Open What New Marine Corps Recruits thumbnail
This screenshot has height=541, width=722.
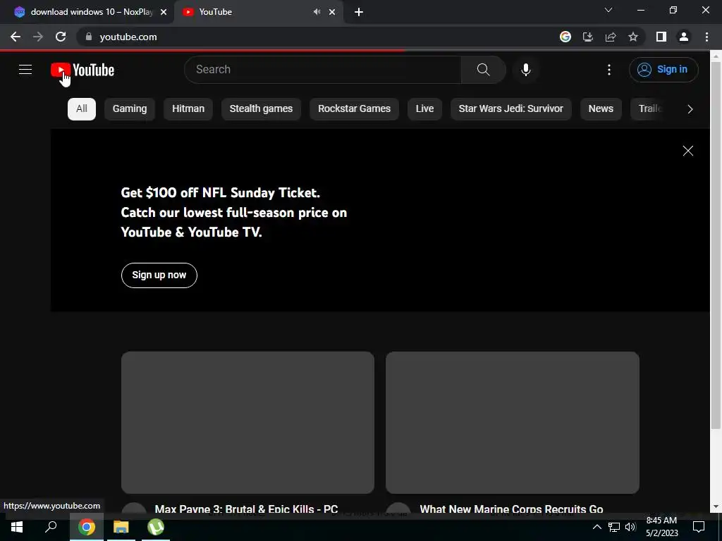tap(513, 423)
